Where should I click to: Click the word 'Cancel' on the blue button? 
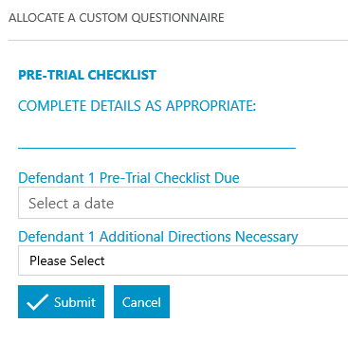tap(141, 302)
